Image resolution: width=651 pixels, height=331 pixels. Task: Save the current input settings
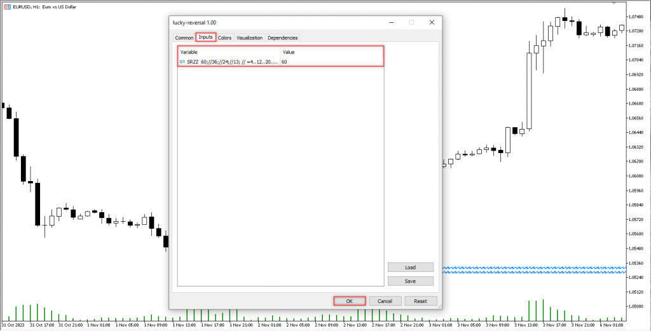tap(410, 281)
